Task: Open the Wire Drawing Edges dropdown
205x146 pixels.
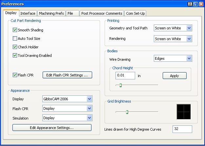Action: 173,58
